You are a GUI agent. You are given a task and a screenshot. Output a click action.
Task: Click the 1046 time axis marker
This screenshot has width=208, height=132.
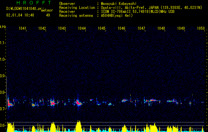tap(121, 28)
